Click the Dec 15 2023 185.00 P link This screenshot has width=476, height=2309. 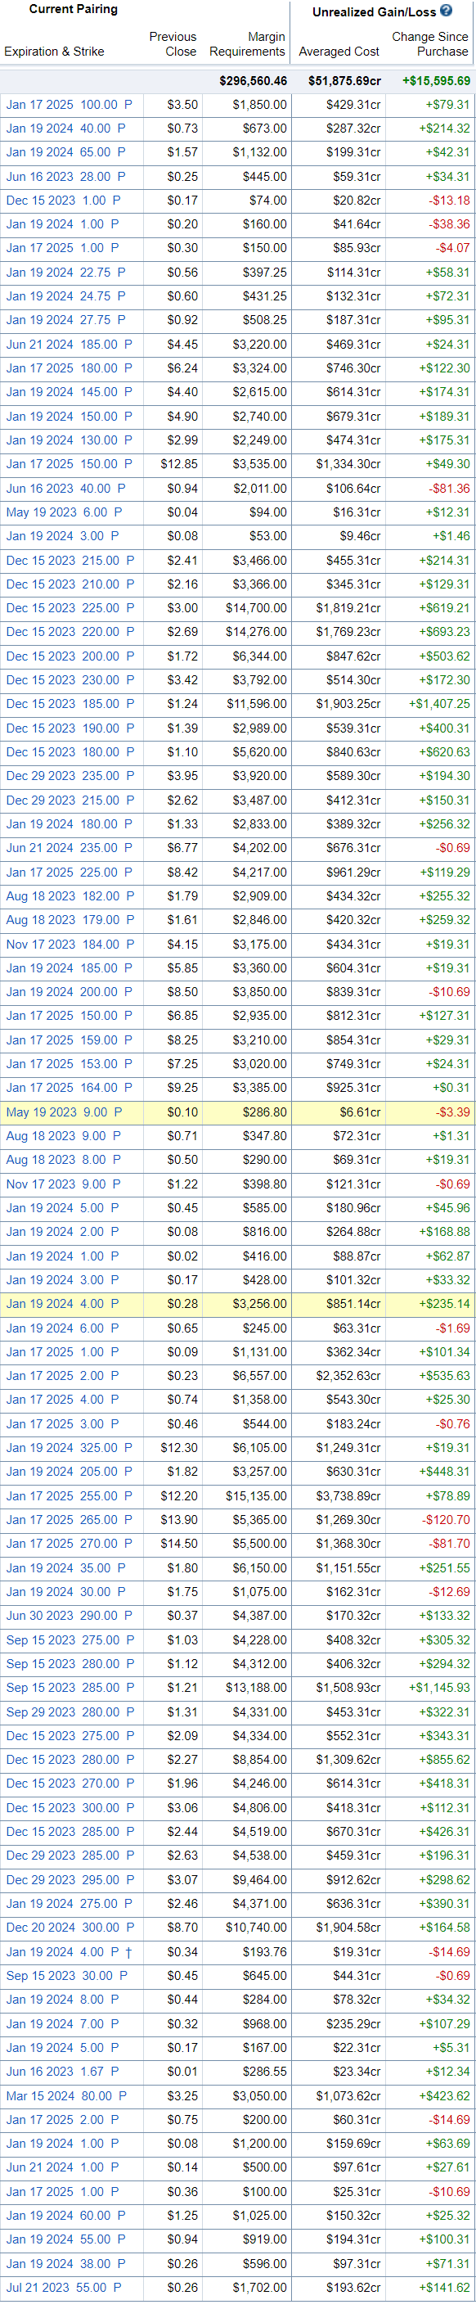(70, 704)
